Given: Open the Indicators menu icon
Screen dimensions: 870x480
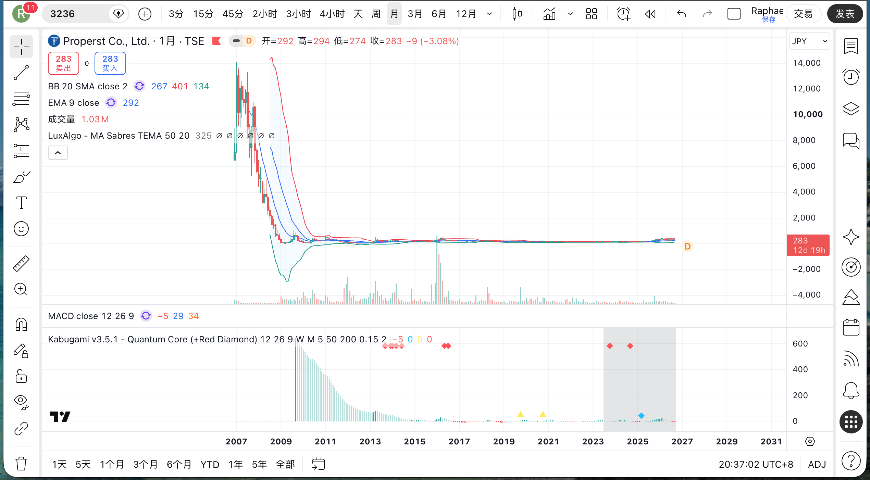Looking at the screenshot, I should point(549,14).
